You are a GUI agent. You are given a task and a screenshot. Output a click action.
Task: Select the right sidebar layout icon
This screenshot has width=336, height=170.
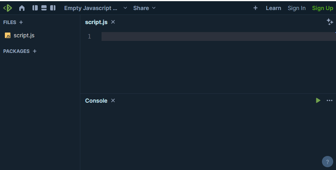pyautogui.click(x=53, y=8)
